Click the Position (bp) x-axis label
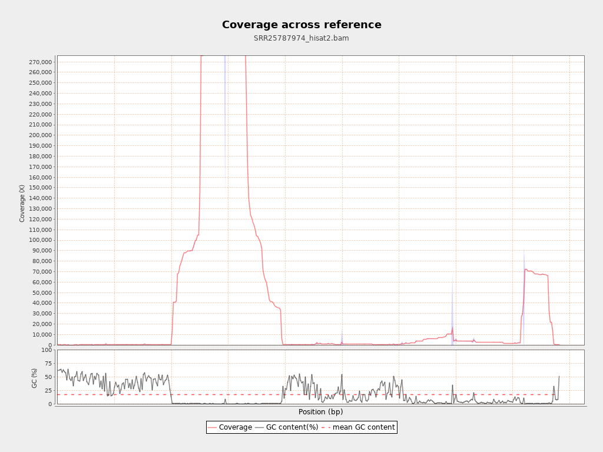Viewport: 603px width, 452px height. (x=320, y=412)
